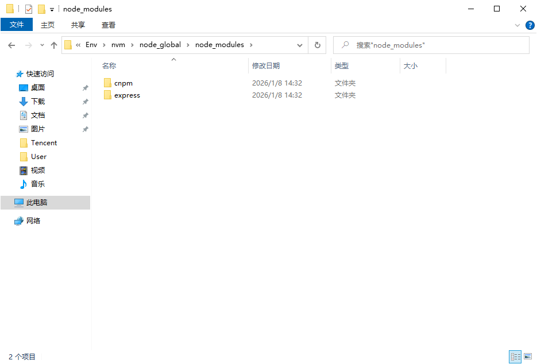Switch to the 查看 ribbon tab
The height and width of the screenshot is (364, 537).
(108, 25)
